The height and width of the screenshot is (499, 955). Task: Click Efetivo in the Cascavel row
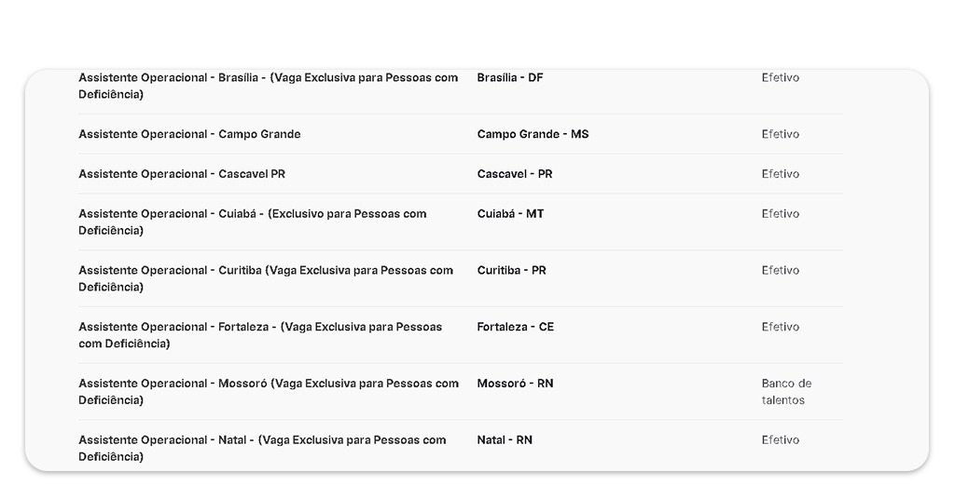(x=780, y=174)
